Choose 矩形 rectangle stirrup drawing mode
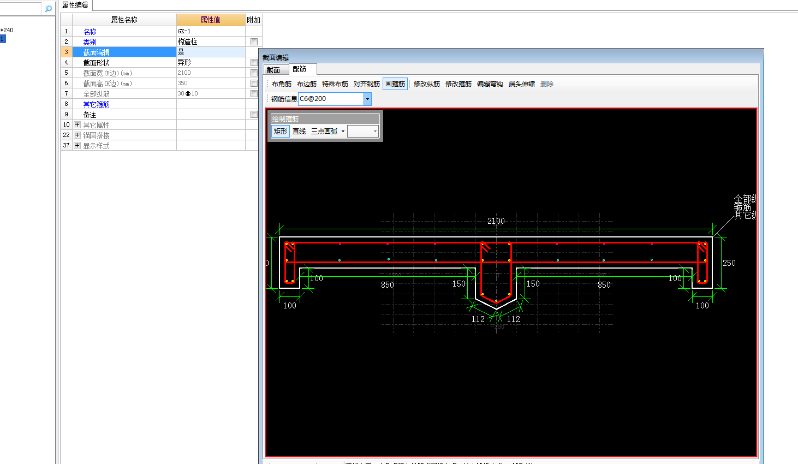The height and width of the screenshot is (464, 798). 281,132
